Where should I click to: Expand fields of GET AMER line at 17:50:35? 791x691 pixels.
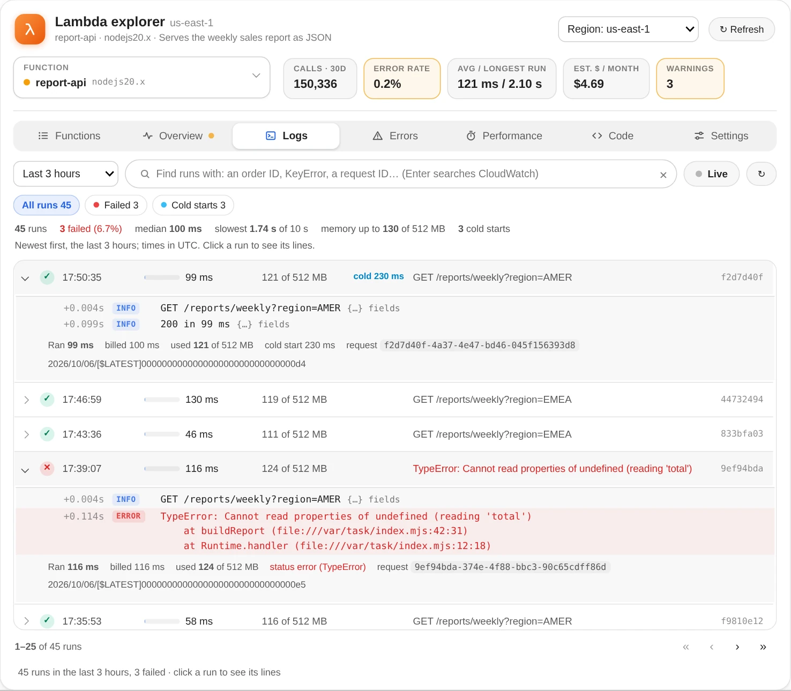pos(374,309)
